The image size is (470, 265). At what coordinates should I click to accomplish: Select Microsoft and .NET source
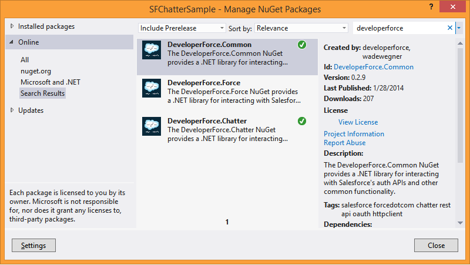[51, 82]
